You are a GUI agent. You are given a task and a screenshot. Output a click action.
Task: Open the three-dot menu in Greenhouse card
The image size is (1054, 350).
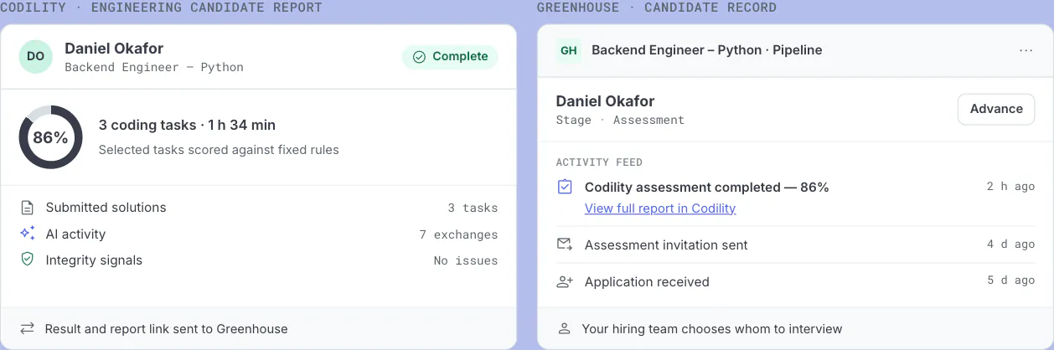[x=1026, y=50]
